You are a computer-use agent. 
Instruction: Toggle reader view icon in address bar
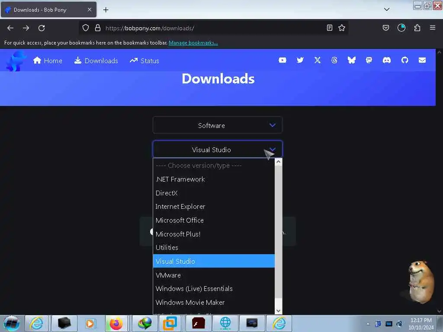point(329,28)
